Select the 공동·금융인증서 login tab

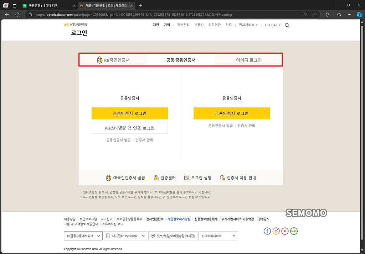pos(181,60)
